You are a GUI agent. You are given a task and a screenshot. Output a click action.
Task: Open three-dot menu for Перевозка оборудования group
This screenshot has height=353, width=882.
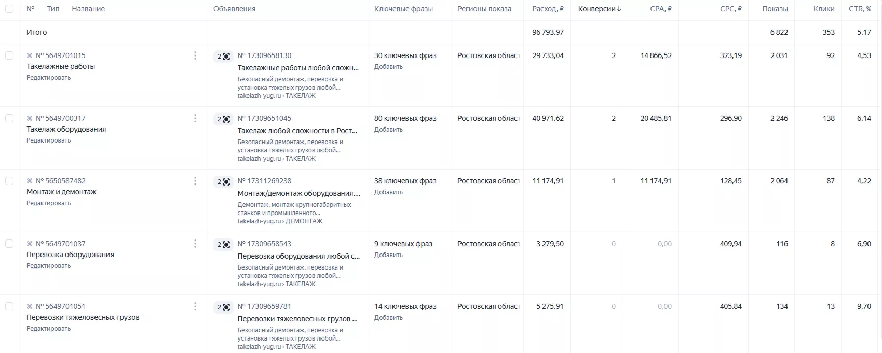point(195,244)
